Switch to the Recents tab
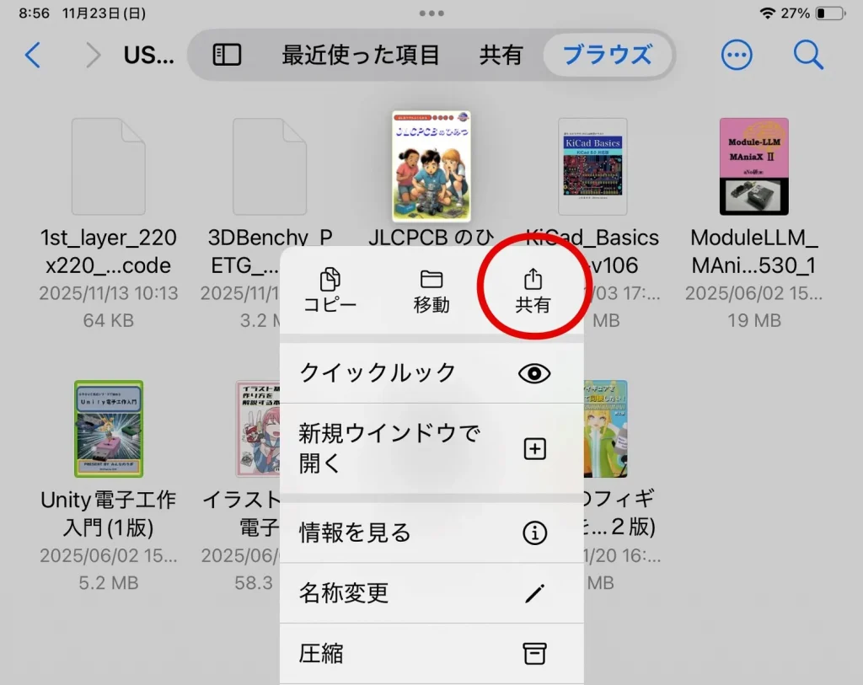Image resolution: width=863 pixels, height=685 pixels. [361, 56]
